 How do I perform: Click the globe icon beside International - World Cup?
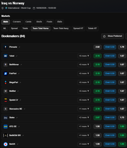(x=6, y=8)
